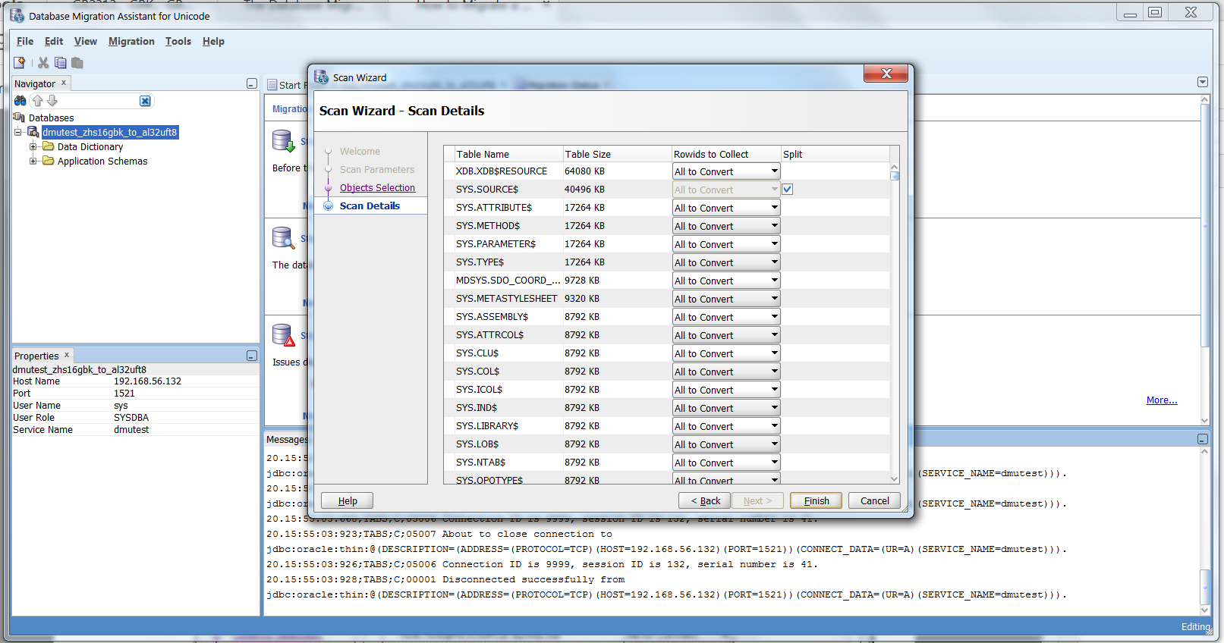Click the Table Name column header
This screenshot has height=643, width=1224.
(x=508, y=154)
